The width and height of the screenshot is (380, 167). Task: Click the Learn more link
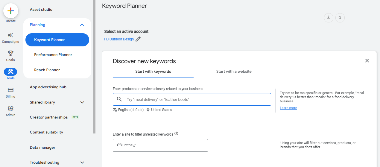pyautogui.click(x=288, y=108)
